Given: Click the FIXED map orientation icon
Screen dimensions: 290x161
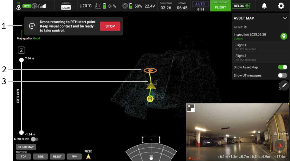Looking at the screenshot, I should (88, 156).
